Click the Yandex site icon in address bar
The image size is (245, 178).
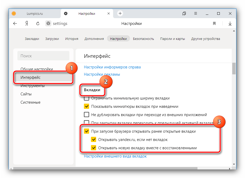coord(48,24)
